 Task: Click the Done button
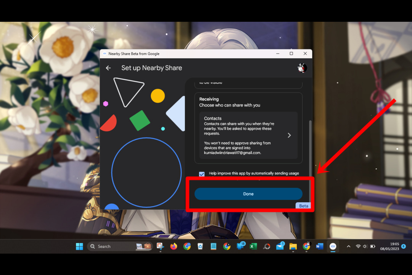click(x=248, y=194)
